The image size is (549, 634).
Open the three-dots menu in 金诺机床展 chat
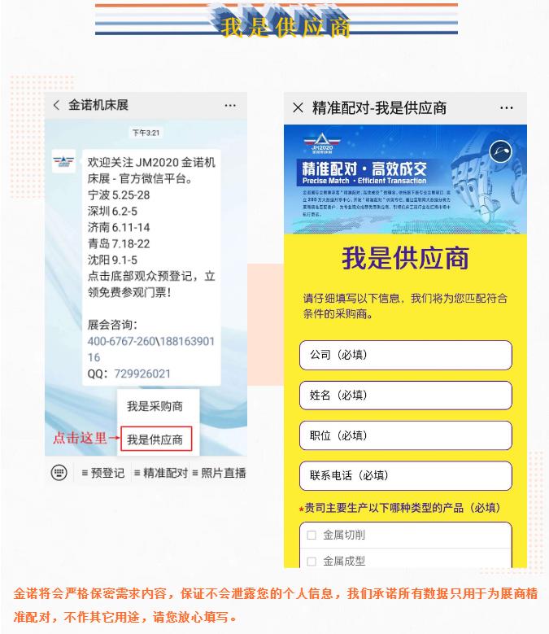[x=230, y=106]
